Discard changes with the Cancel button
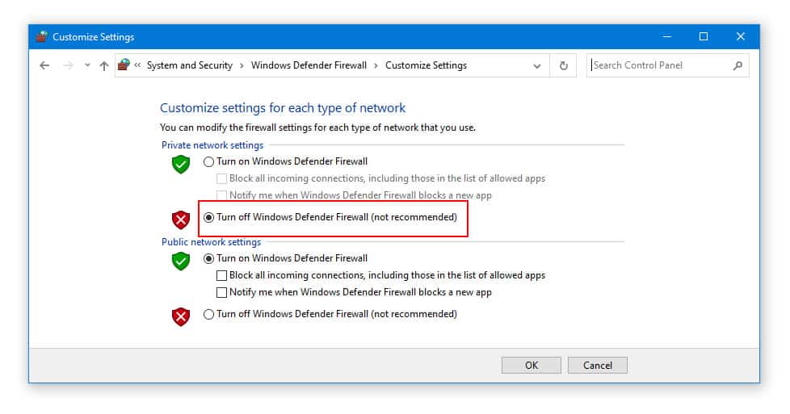 tap(598, 365)
